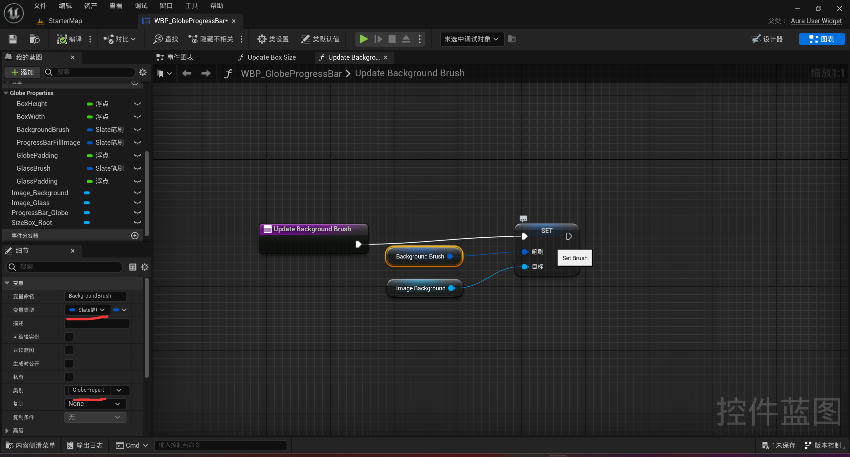Compile the blueprint
Image resolution: width=850 pixels, height=457 pixels.
[x=69, y=39]
